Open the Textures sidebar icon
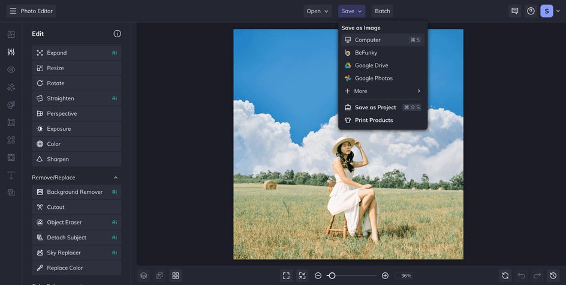This screenshot has height=285, width=566. pos(11,193)
